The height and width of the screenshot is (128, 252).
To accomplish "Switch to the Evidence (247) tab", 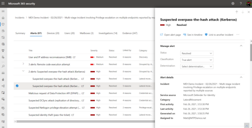I will (130, 33).
